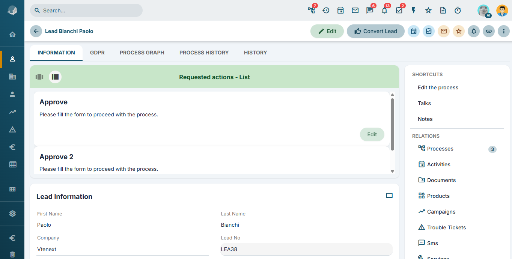Open the top bar notifications bell, badge 13

[384, 11]
